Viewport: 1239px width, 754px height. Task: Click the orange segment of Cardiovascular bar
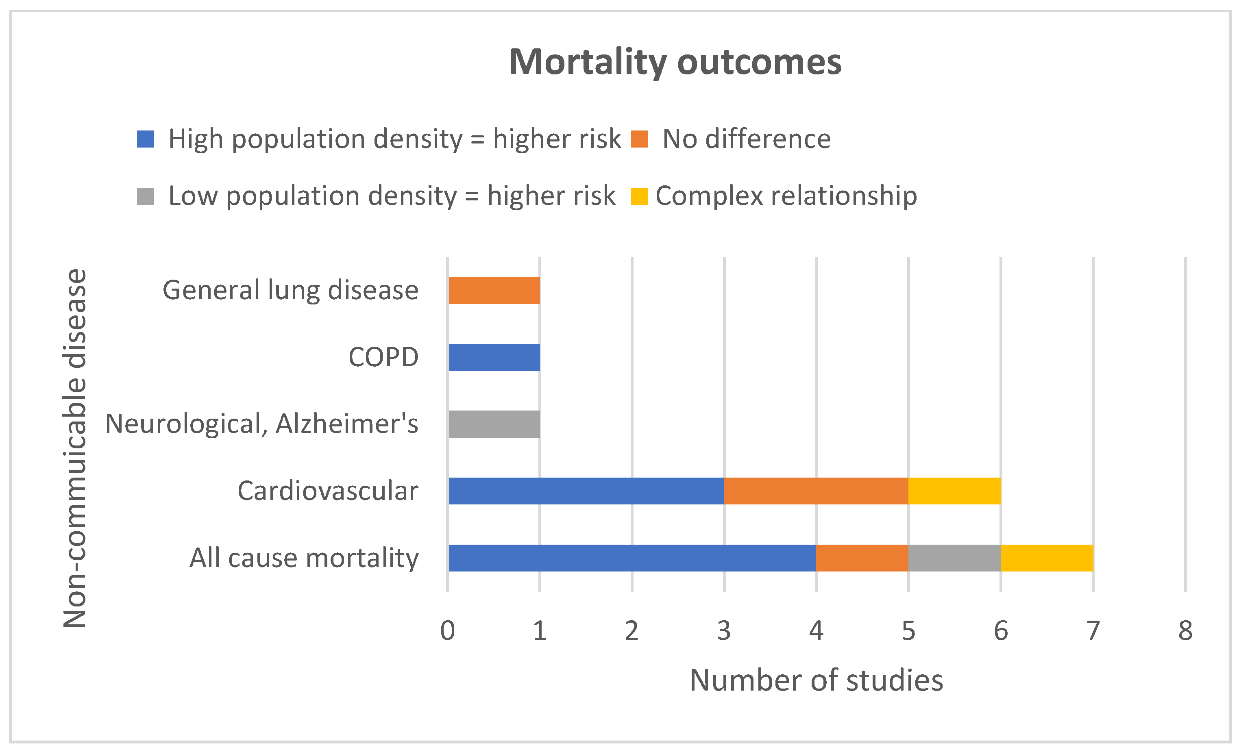pos(816,491)
